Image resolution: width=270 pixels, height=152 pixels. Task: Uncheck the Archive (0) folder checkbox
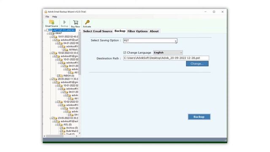click(61, 128)
